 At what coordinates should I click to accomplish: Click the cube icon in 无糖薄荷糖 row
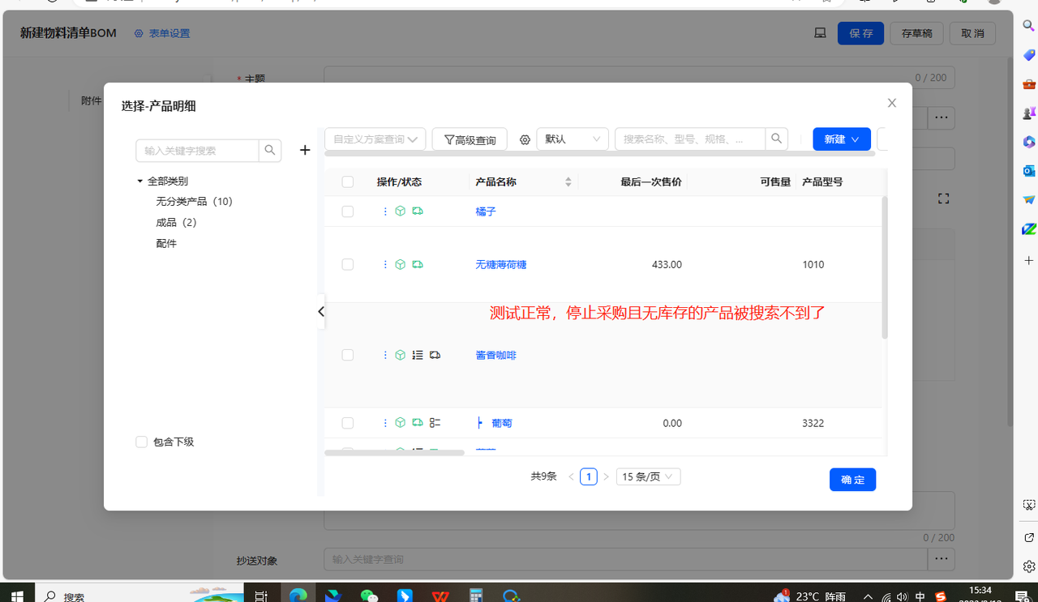401,265
